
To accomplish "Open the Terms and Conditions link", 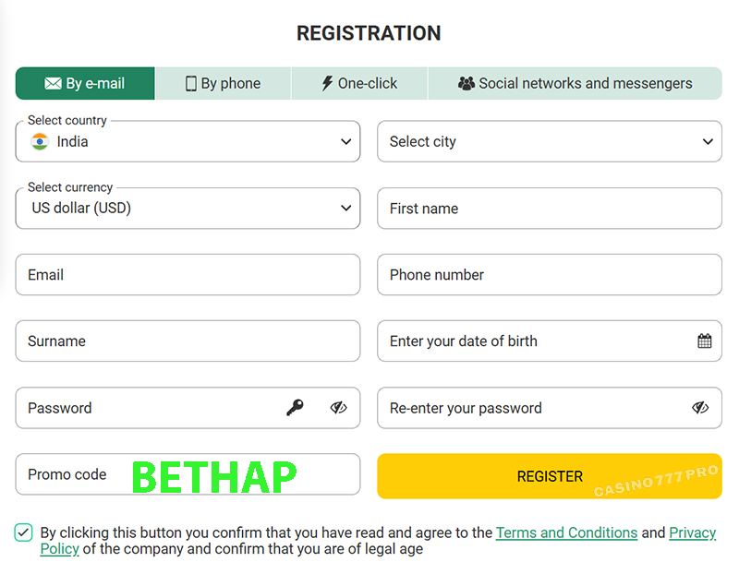I will coord(566,532).
